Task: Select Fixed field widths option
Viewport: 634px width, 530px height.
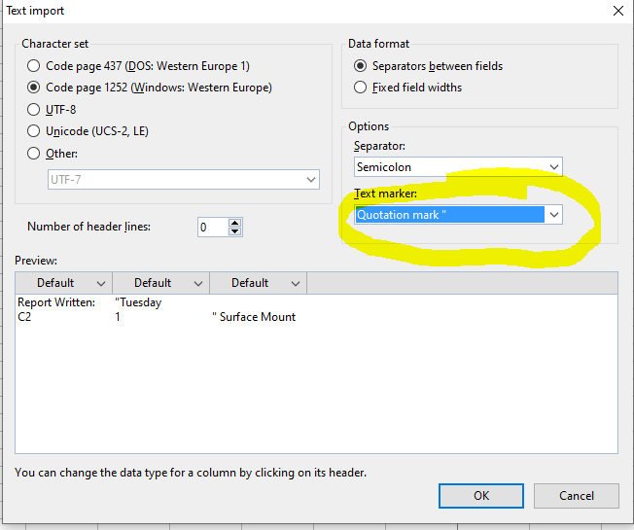Action: coord(362,88)
